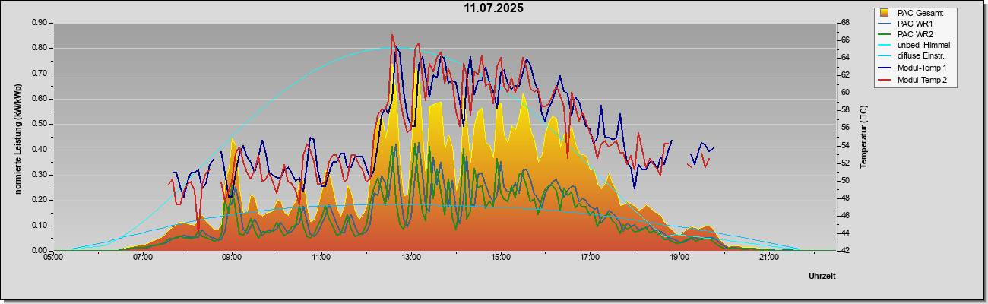Image resolution: width=988 pixels, height=304 pixels.
Task: Click the 21:00 time axis label
Action: coord(769,258)
